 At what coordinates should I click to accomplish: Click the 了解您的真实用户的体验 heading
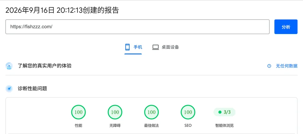tap(45, 66)
